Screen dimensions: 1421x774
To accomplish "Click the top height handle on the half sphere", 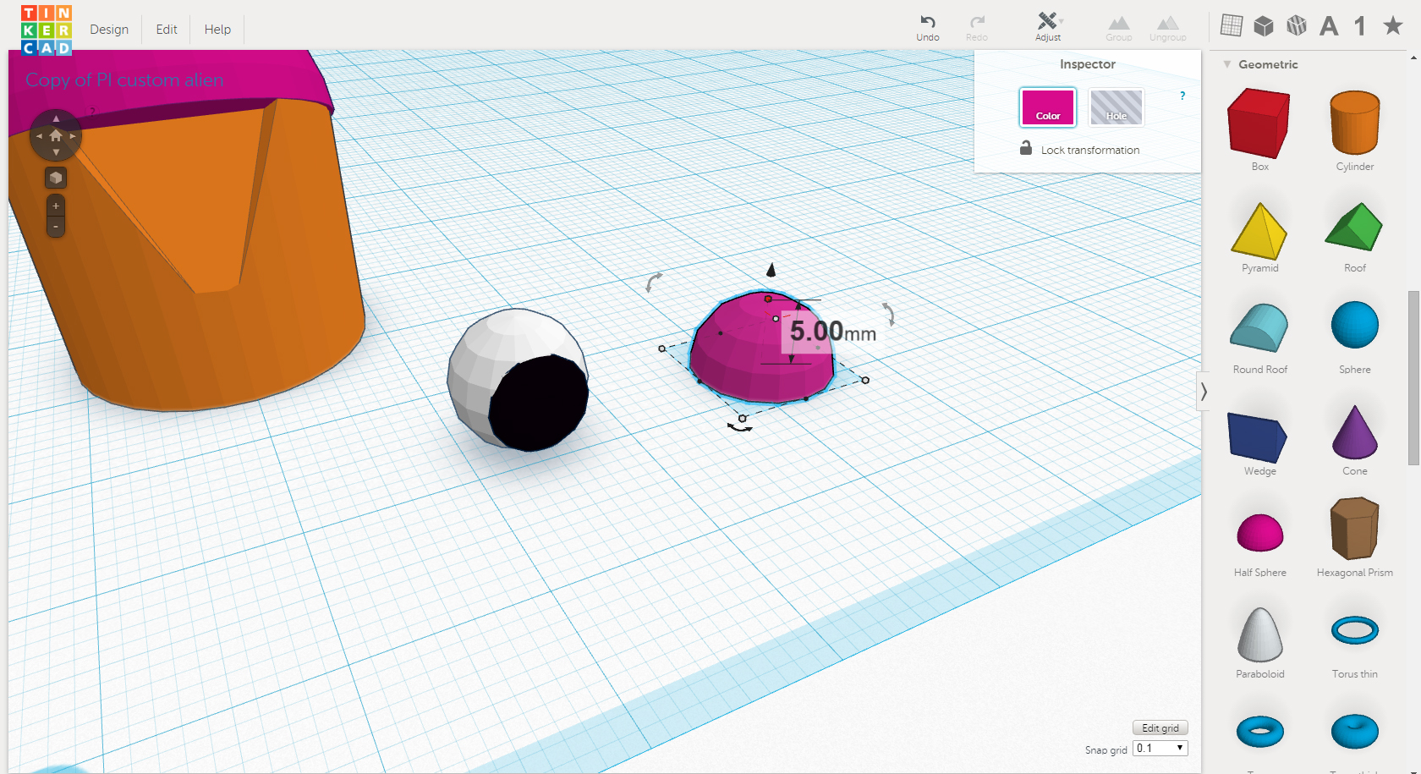I will pos(768,299).
